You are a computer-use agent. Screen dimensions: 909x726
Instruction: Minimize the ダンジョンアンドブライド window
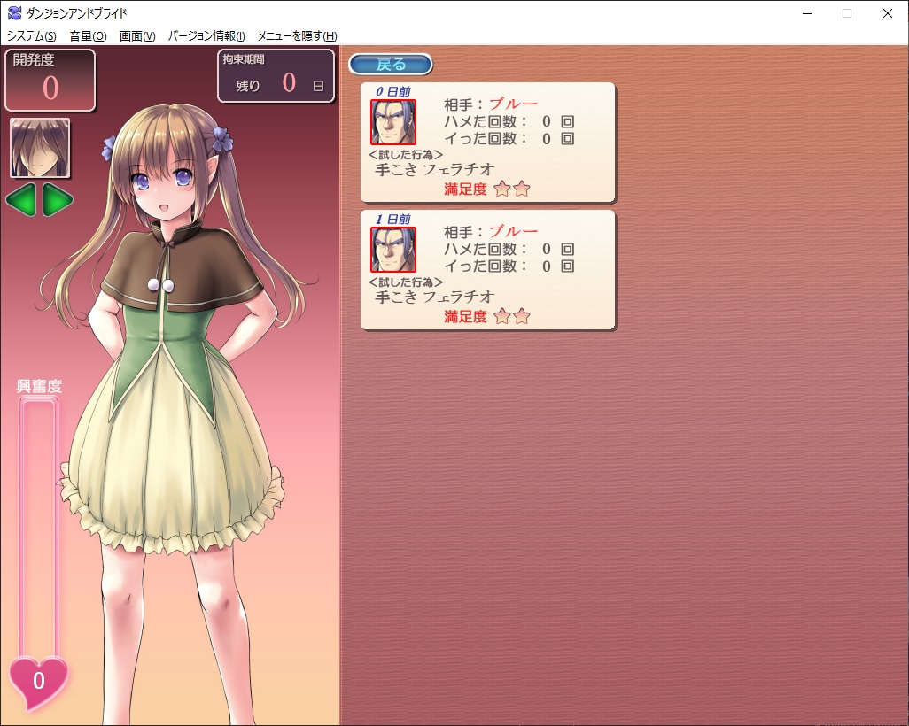807,13
